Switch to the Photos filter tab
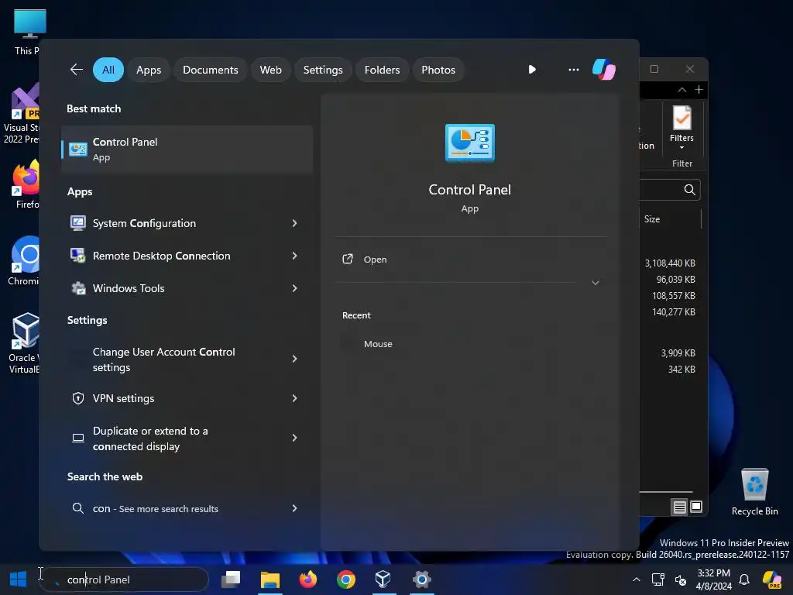The image size is (793, 595). (x=438, y=70)
